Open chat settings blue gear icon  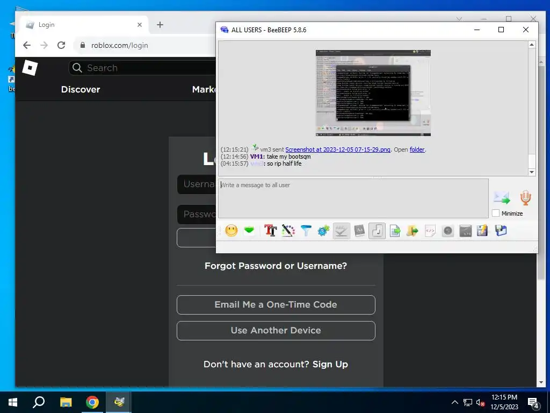click(x=323, y=231)
